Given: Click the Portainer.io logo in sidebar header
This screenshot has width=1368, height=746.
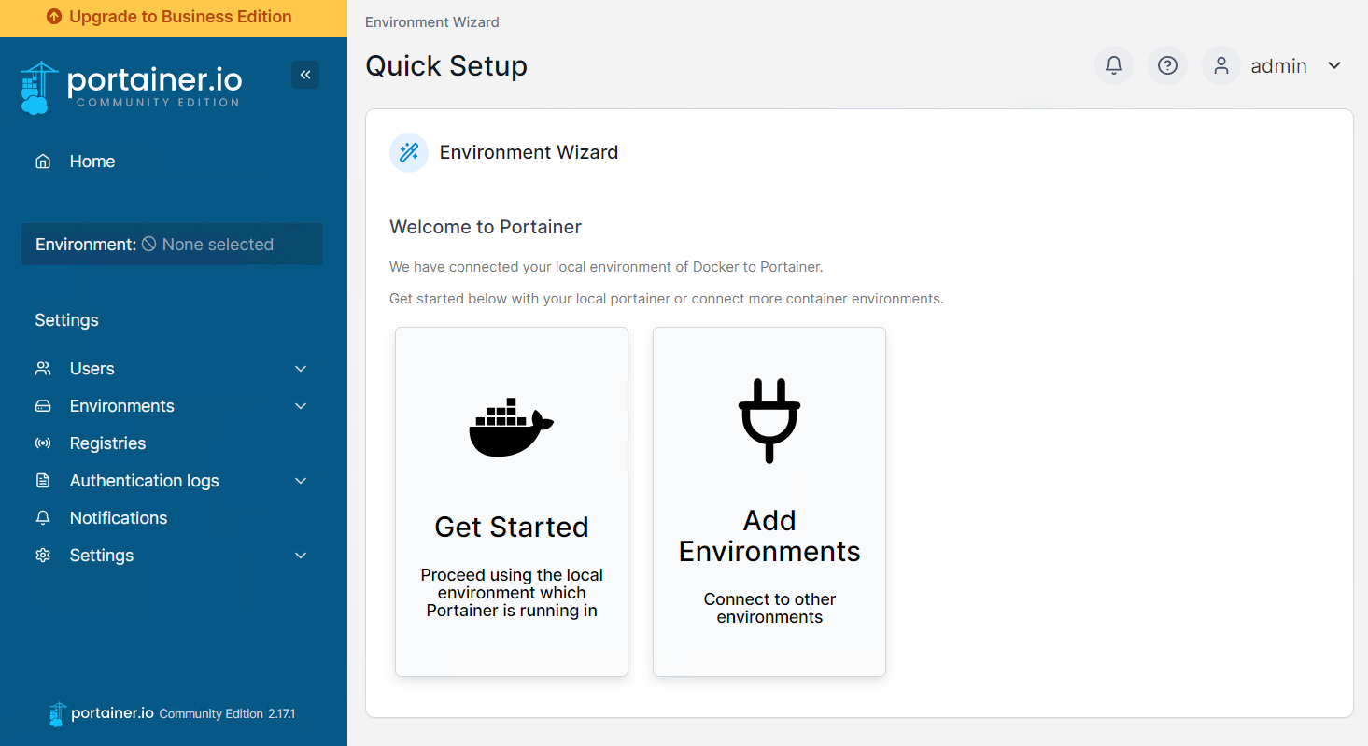Looking at the screenshot, I should [131, 87].
